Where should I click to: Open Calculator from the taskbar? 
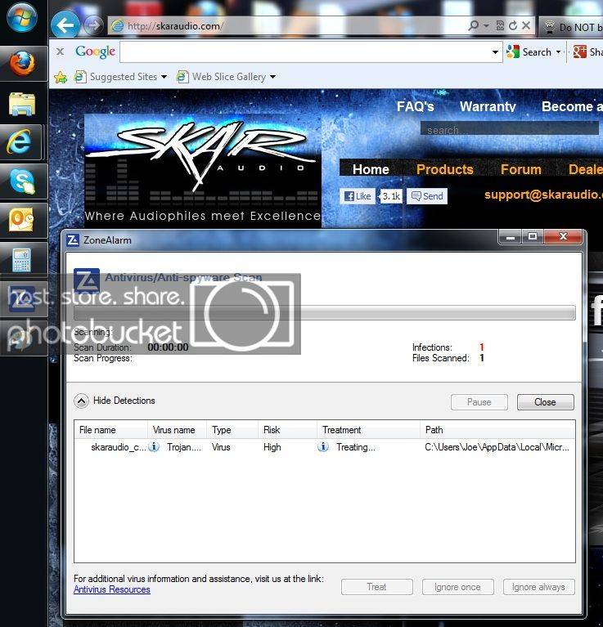tap(21, 259)
